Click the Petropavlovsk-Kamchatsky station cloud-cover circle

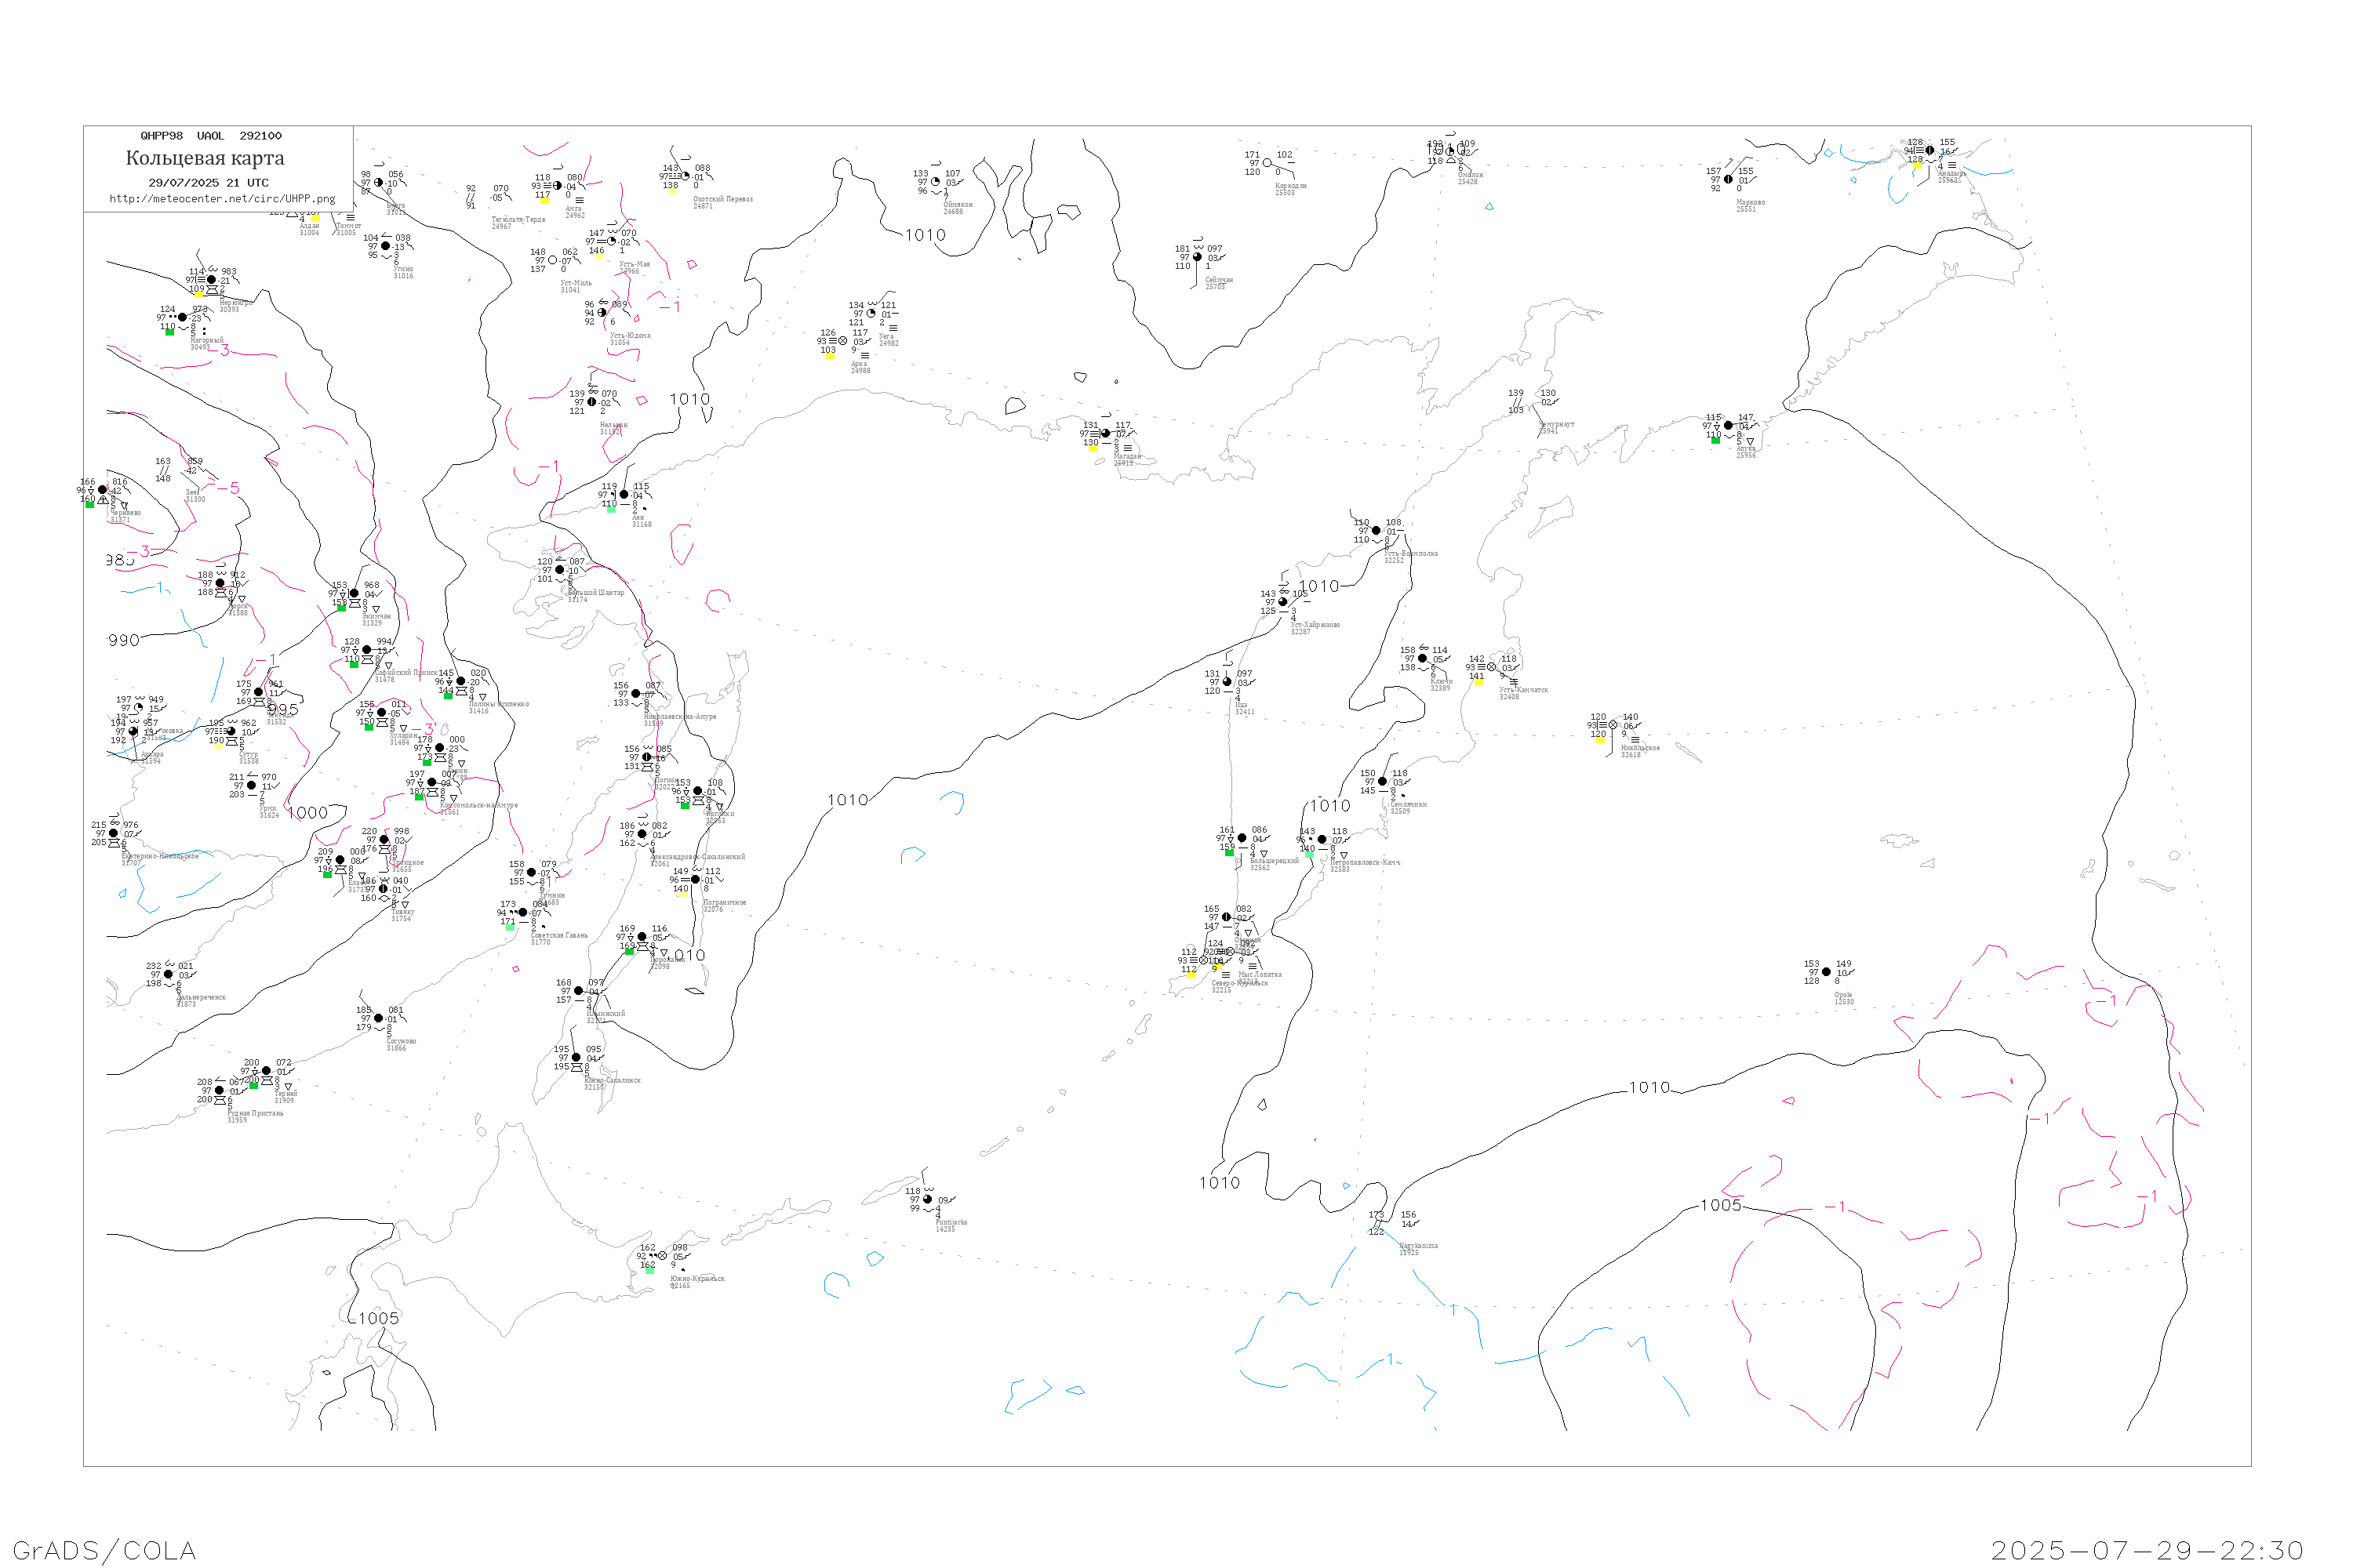[x=1322, y=840]
